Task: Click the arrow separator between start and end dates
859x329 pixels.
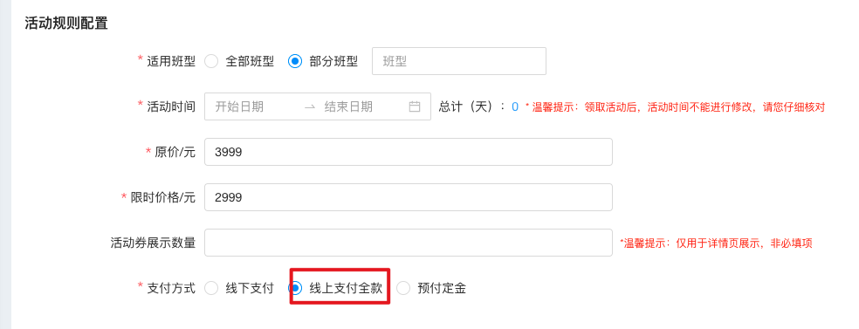Action: (310, 106)
